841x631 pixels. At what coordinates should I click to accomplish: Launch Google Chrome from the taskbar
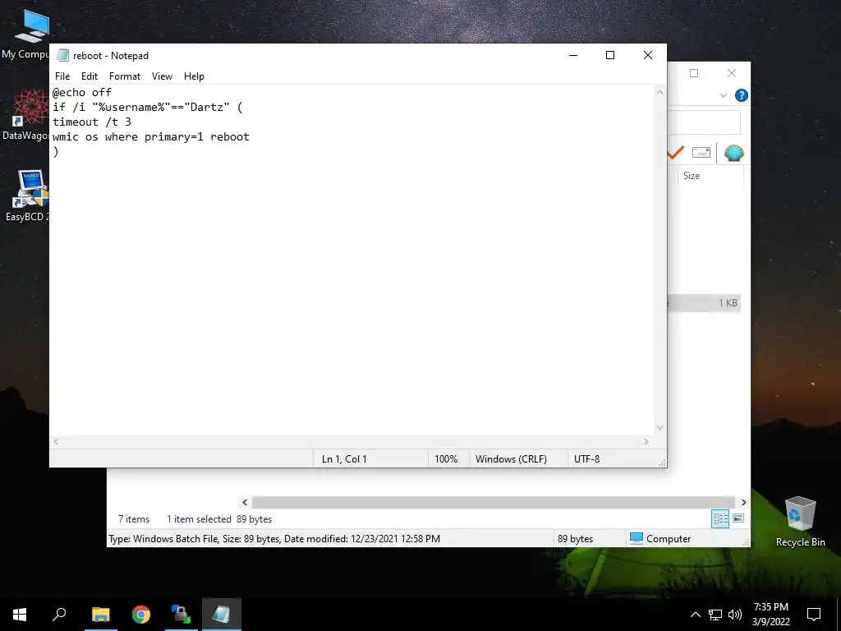[141, 615]
